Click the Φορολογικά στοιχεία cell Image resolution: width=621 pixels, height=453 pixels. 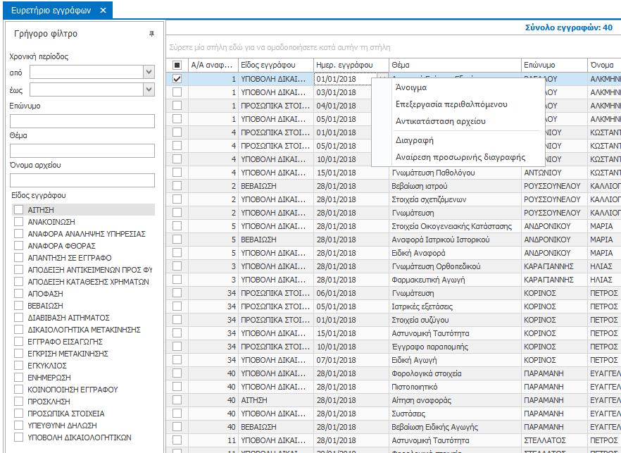(455, 373)
